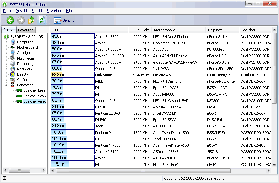Go up one level with the folder arrow icon
The width and height of the screenshot is (279, 183).
click(x=31, y=20)
